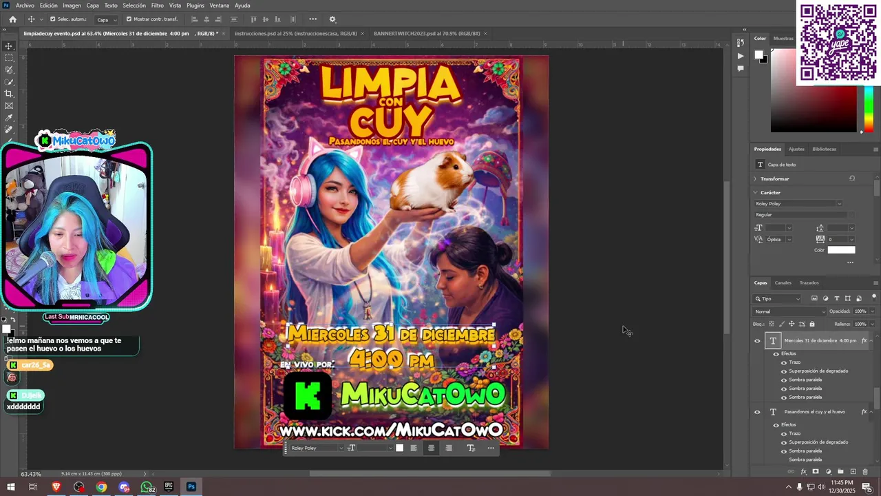
Task: Open the Capa auto-select dropdown
Action: pos(106,19)
